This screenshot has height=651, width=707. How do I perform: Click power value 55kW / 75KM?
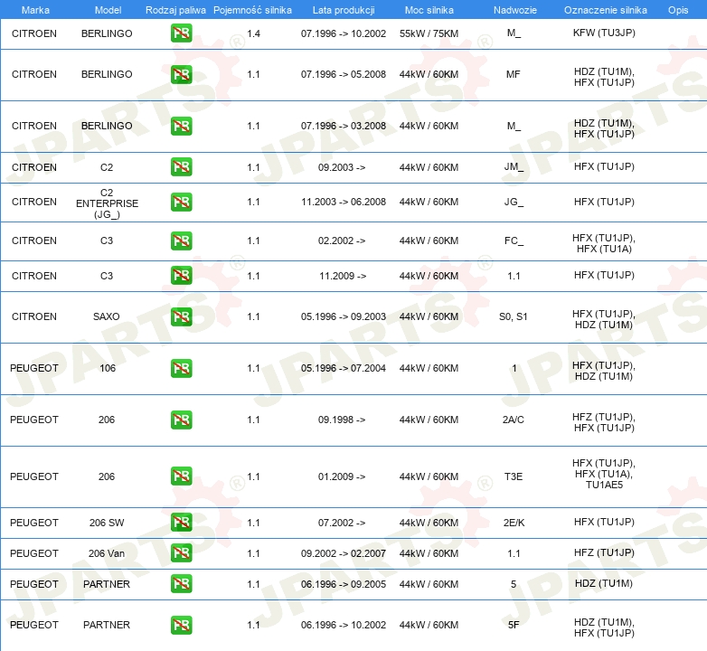coord(429,33)
